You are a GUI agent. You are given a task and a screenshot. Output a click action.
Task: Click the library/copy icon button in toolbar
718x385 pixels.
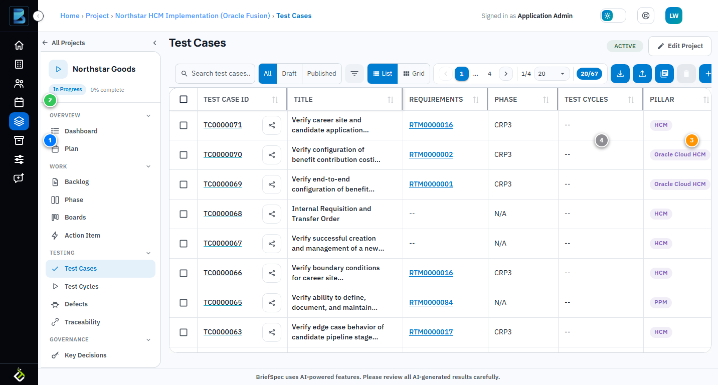pos(664,74)
